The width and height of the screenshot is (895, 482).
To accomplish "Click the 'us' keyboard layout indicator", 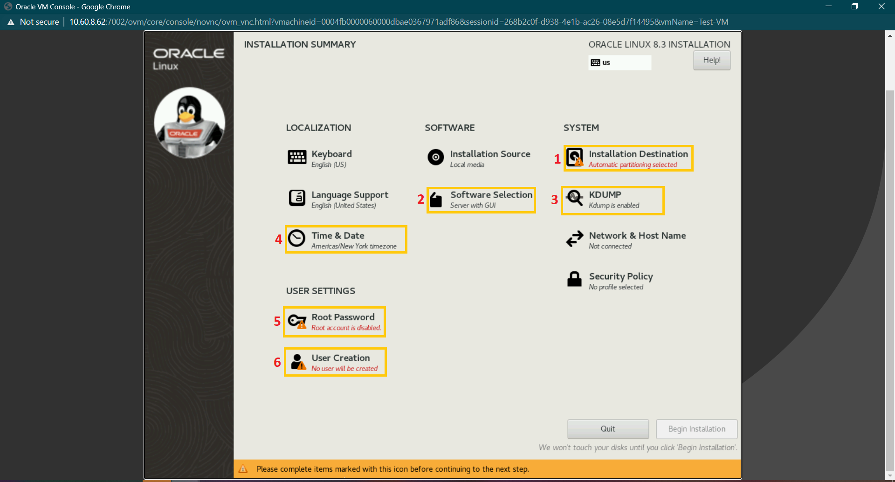I will [x=620, y=62].
